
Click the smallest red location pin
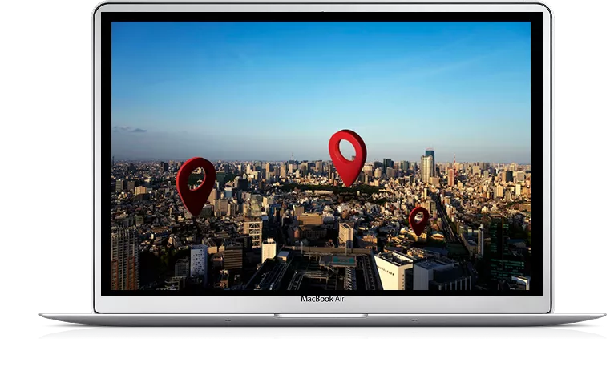click(419, 221)
